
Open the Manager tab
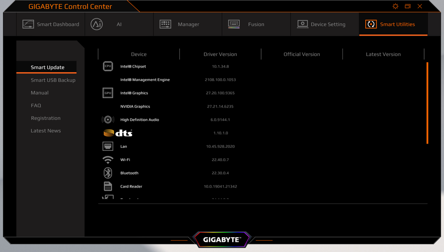tap(188, 24)
